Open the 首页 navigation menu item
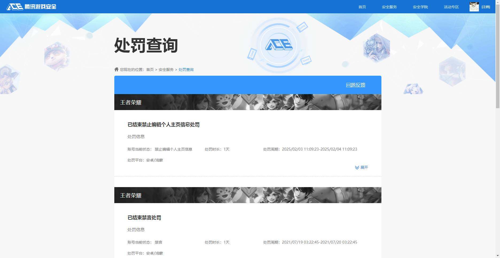 [x=362, y=7]
